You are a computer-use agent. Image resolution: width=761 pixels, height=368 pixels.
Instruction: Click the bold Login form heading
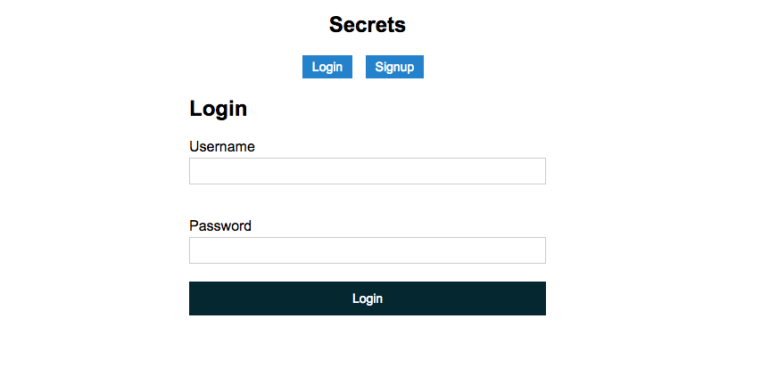pyautogui.click(x=218, y=110)
